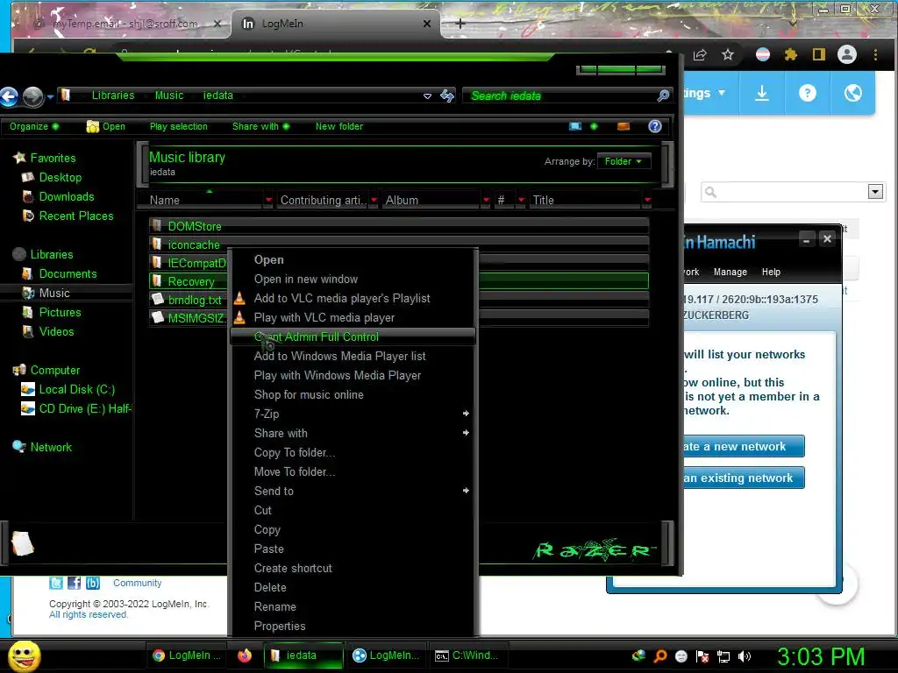
Task: Click the search magnifier icon in Explorer
Action: (663, 96)
